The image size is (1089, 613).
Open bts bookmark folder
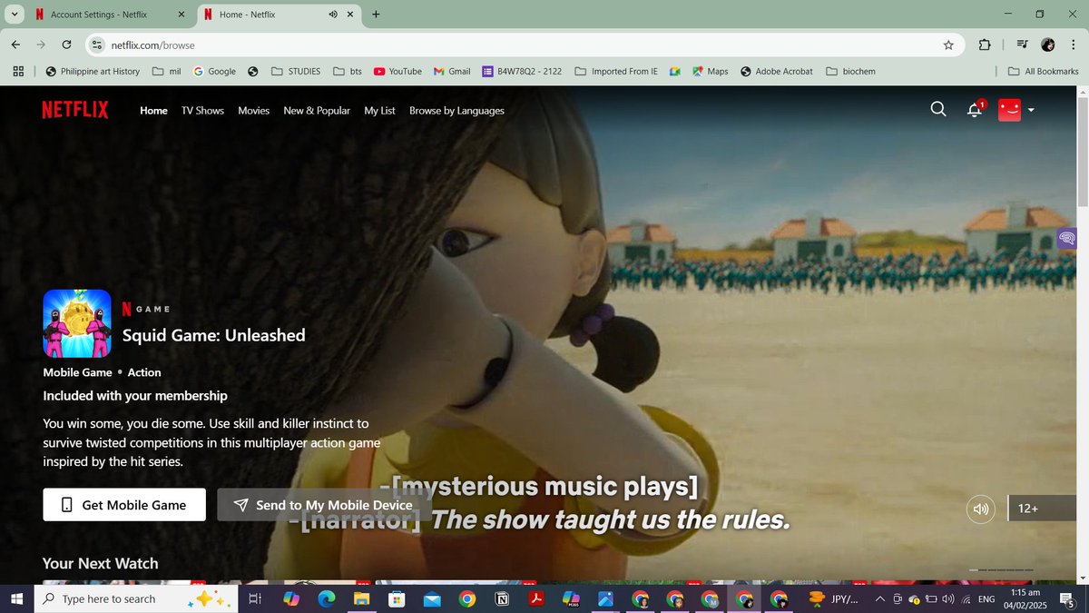(x=348, y=71)
